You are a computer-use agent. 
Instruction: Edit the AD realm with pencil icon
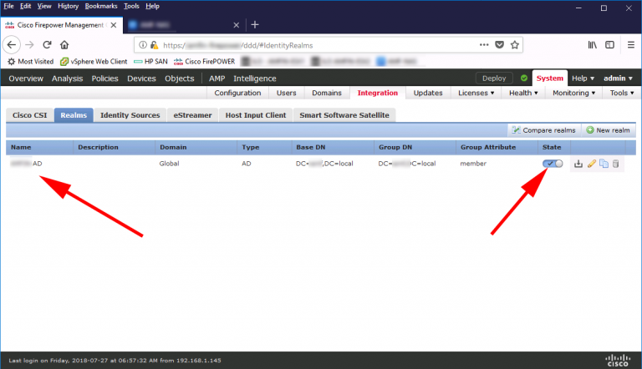[x=592, y=164]
